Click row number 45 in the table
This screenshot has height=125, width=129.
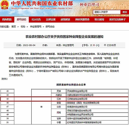(7, 99)
